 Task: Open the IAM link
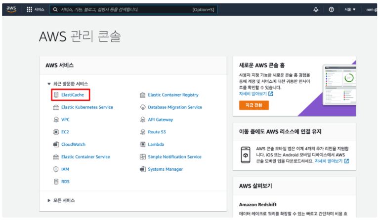click(65, 169)
